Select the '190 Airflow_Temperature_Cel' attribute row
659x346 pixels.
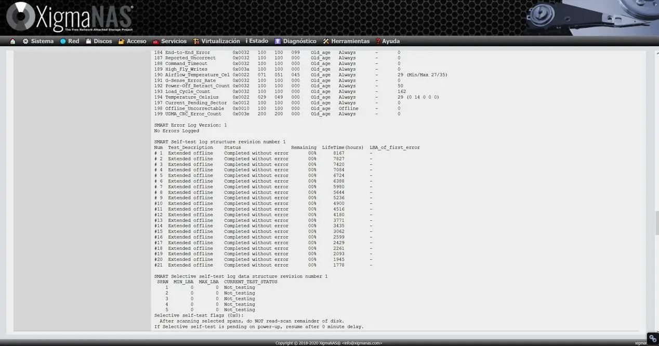click(301, 75)
